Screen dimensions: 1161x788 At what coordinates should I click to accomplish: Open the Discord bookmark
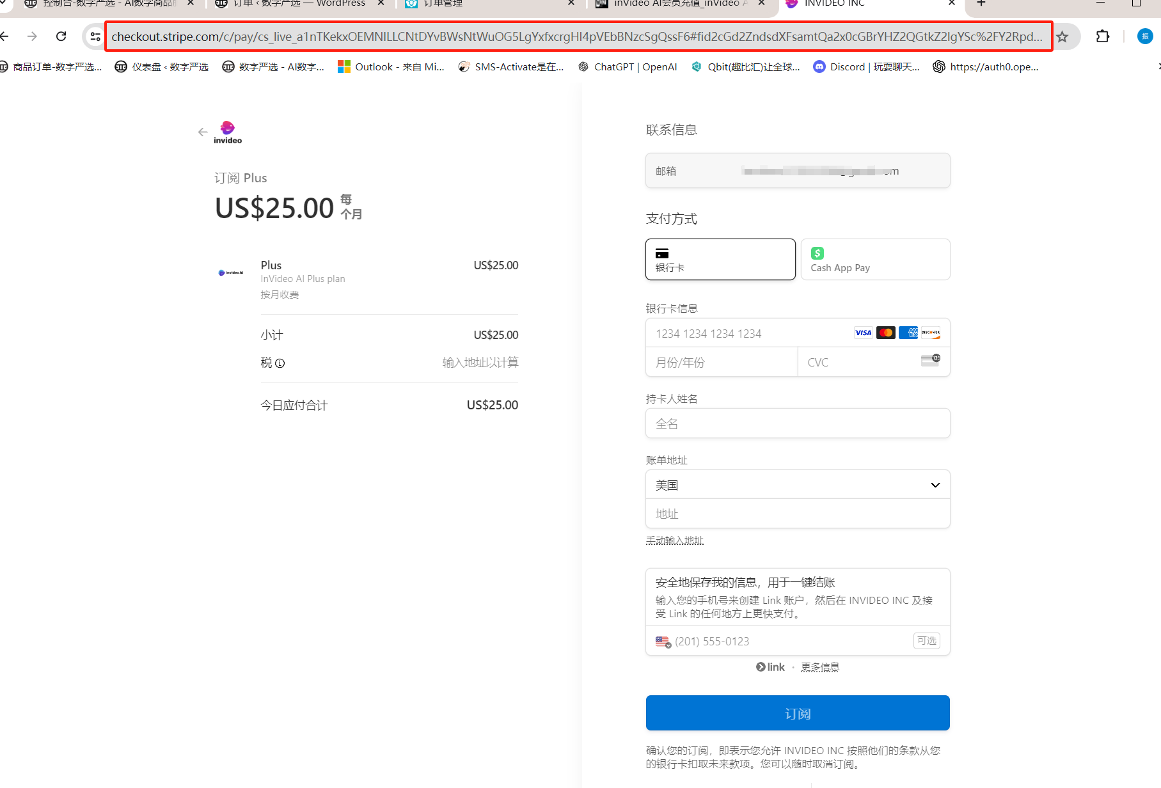866,67
